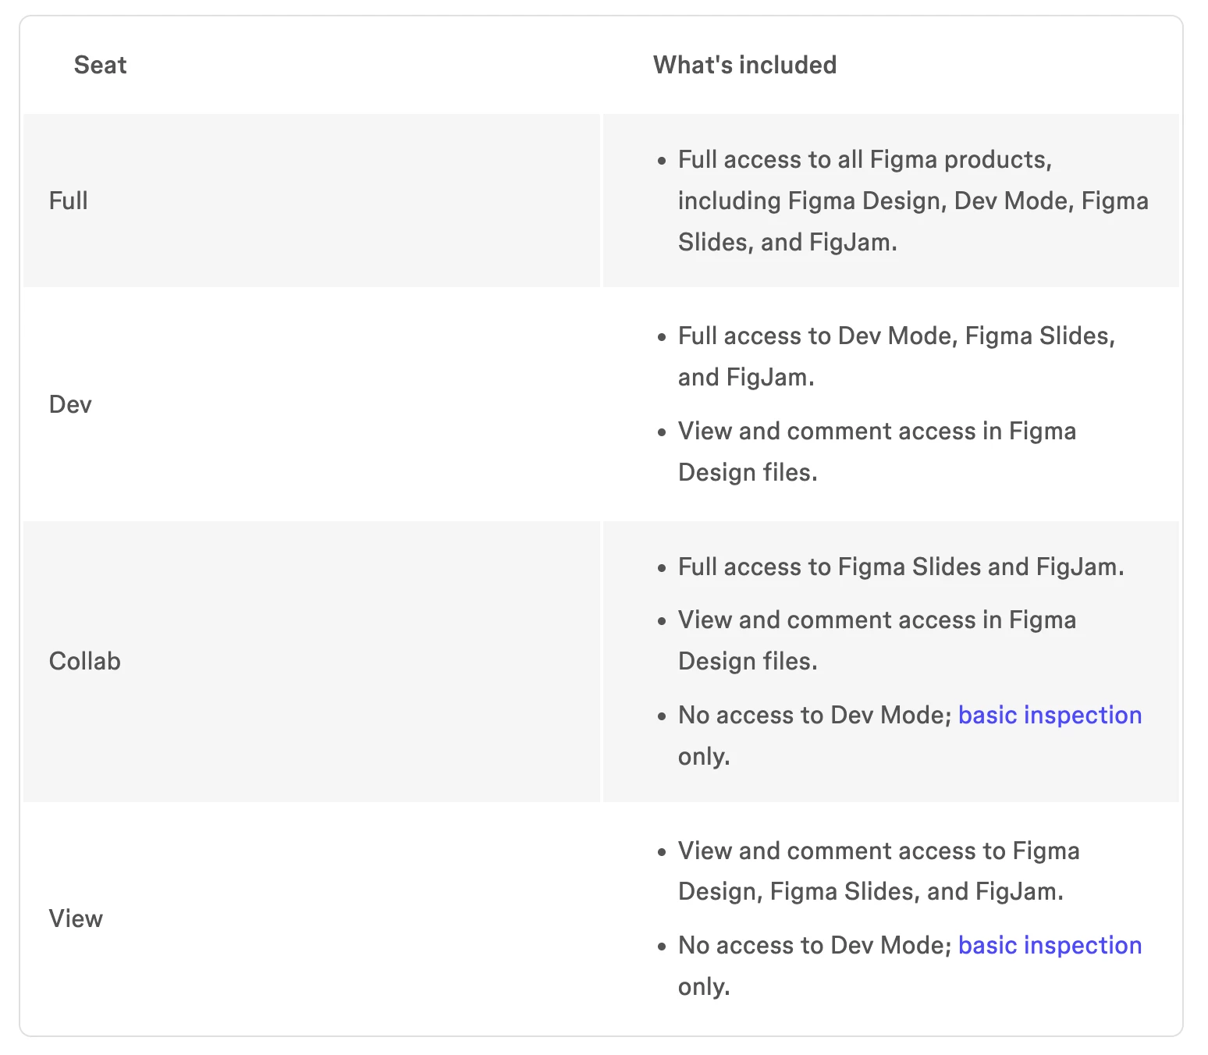Screen dimensions: 1208x1055
Task: Click 'Slides, and FigJam.' line in Full row
Action: pos(787,242)
